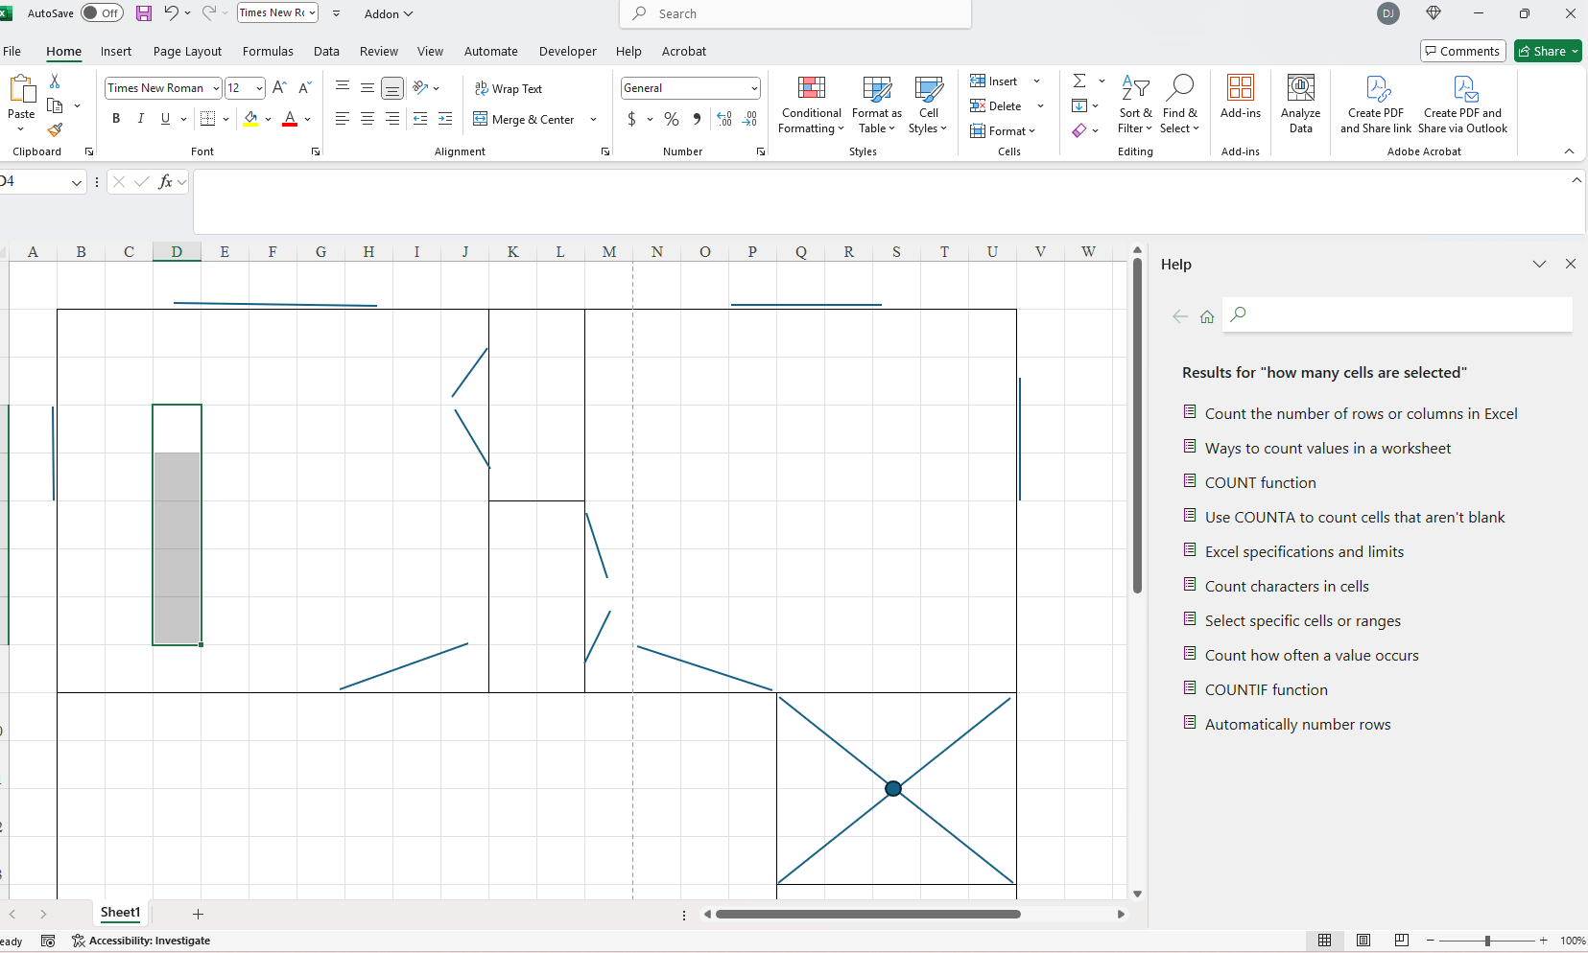
Task: Align text to the left
Action: click(x=343, y=119)
